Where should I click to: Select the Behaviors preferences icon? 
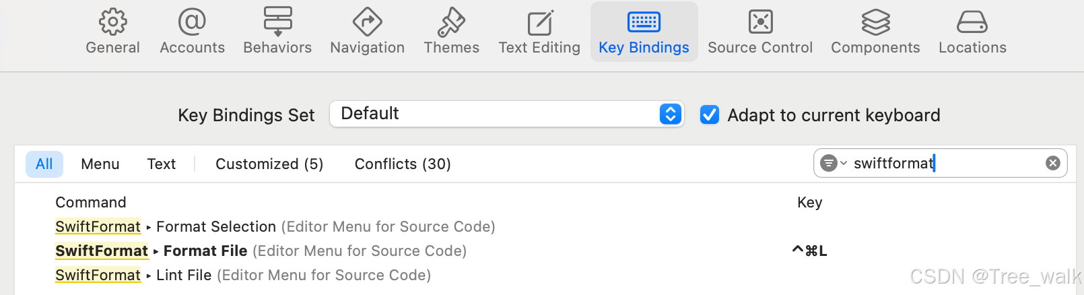point(277,22)
